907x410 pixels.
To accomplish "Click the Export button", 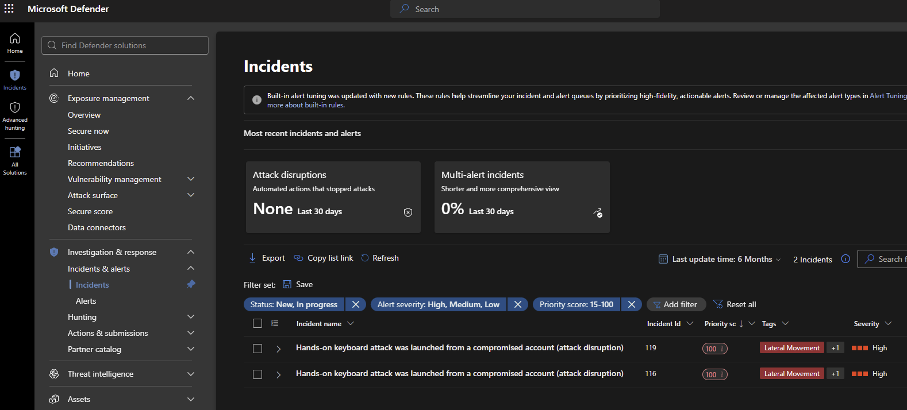I will pyautogui.click(x=267, y=258).
